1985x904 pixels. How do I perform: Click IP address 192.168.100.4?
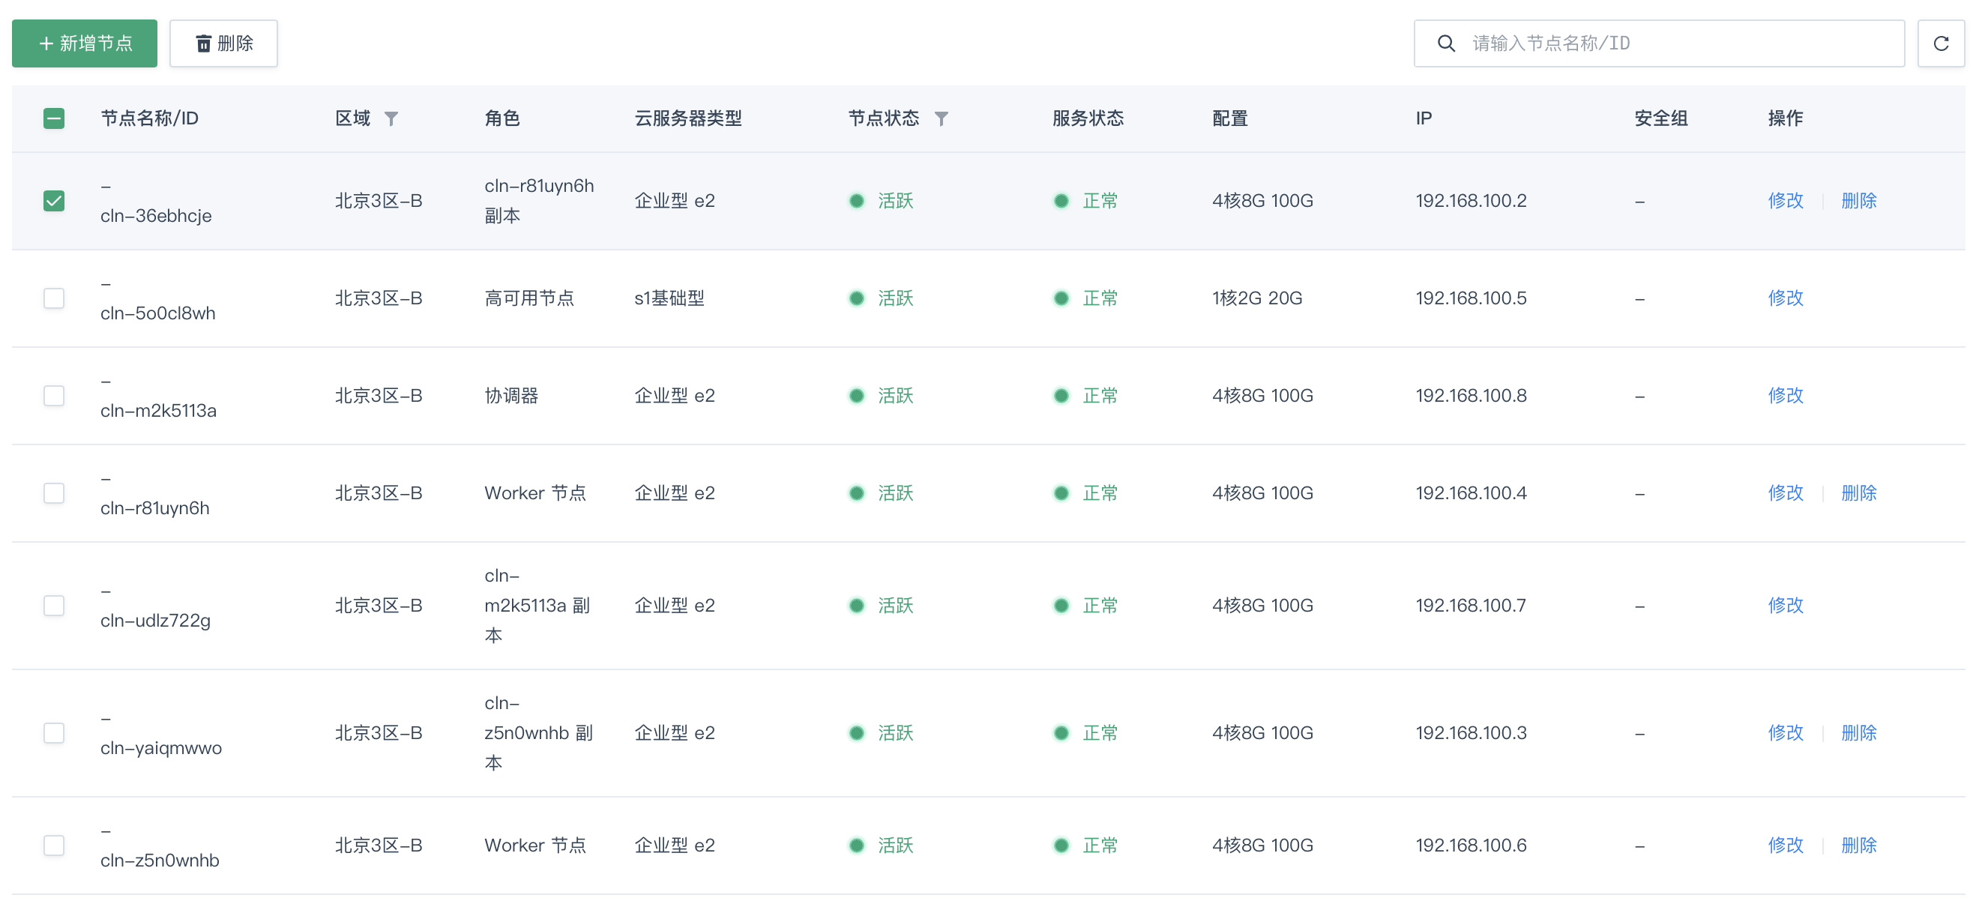[x=1471, y=493]
